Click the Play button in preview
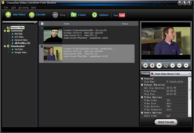Viewport: 194px width, 133px height. point(159,65)
